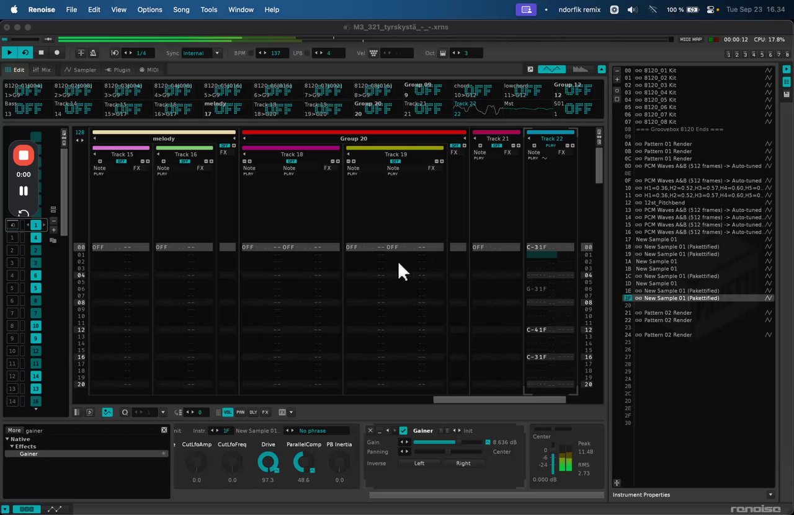794x515 pixels.
Task: Toggle VOL column visibility
Action: (228, 412)
